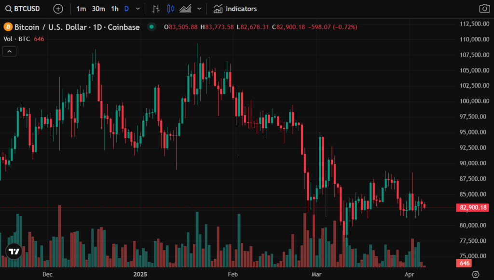The width and height of the screenshot is (494, 280).
Task: Open the Indicators menu
Action: tap(235, 9)
